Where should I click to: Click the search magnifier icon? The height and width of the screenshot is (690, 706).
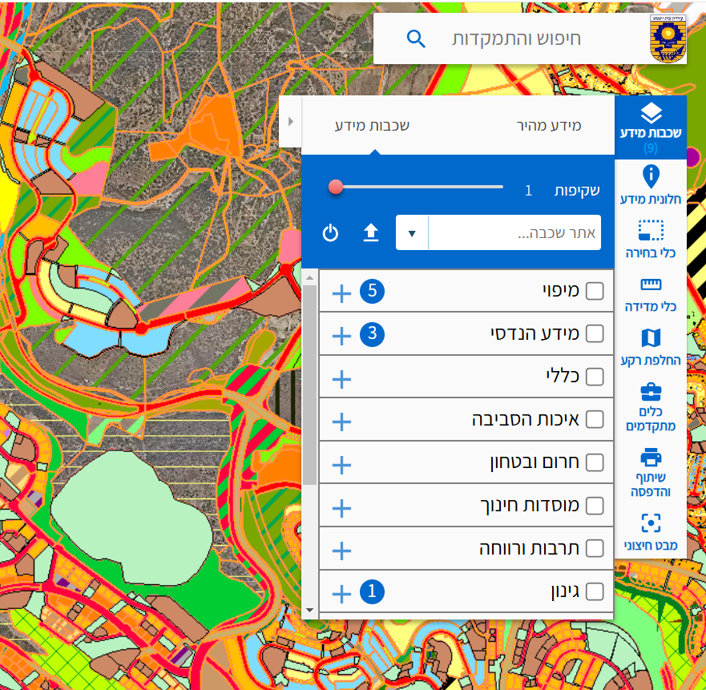click(x=416, y=39)
